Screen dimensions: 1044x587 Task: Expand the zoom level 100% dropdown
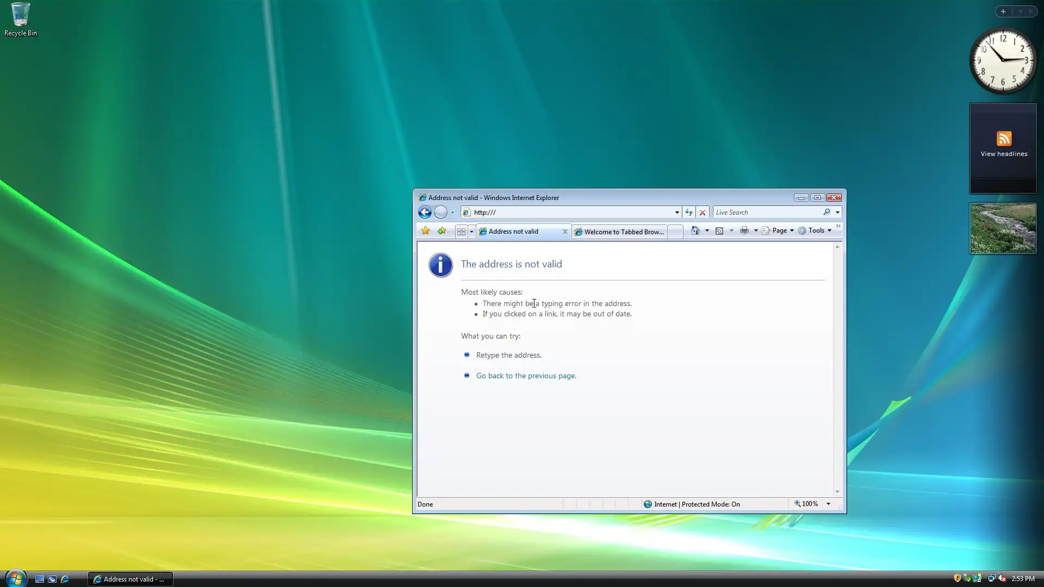(x=828, y=504)
